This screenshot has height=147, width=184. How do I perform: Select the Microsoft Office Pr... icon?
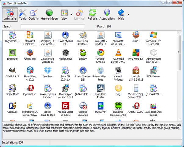[x=30, y=35]
